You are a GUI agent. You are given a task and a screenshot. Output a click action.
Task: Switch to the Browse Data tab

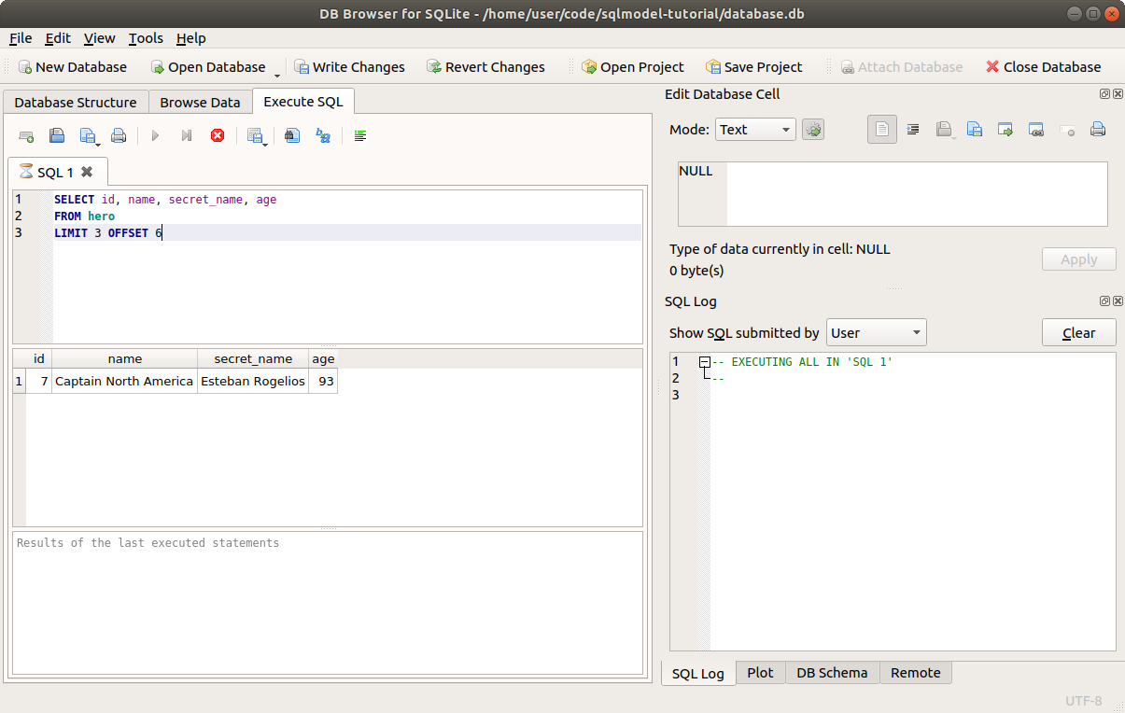click(x=200, y=102)
